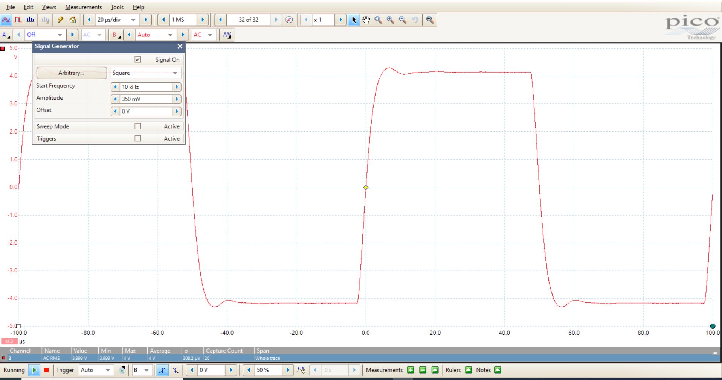Viewport: 722px width, 380px height.
Task: Stop capturing with the red stop button
Action: tap(47, 370)
